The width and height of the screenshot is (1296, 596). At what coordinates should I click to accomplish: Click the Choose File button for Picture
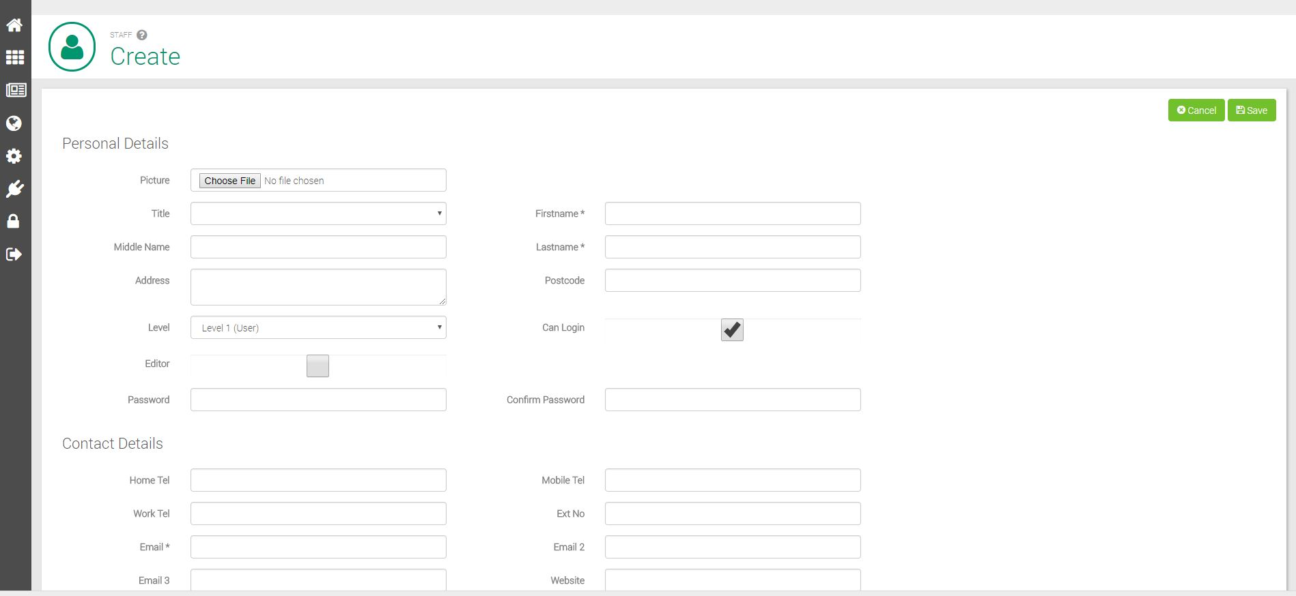(x=229, y=181)
